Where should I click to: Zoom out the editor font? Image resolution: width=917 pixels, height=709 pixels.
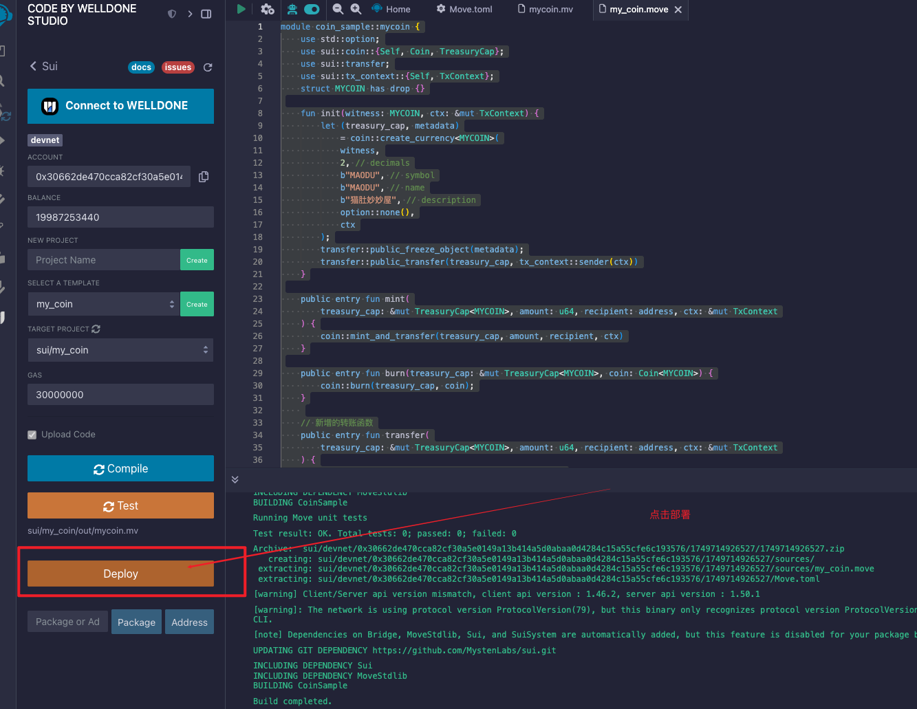click(338, 9)
